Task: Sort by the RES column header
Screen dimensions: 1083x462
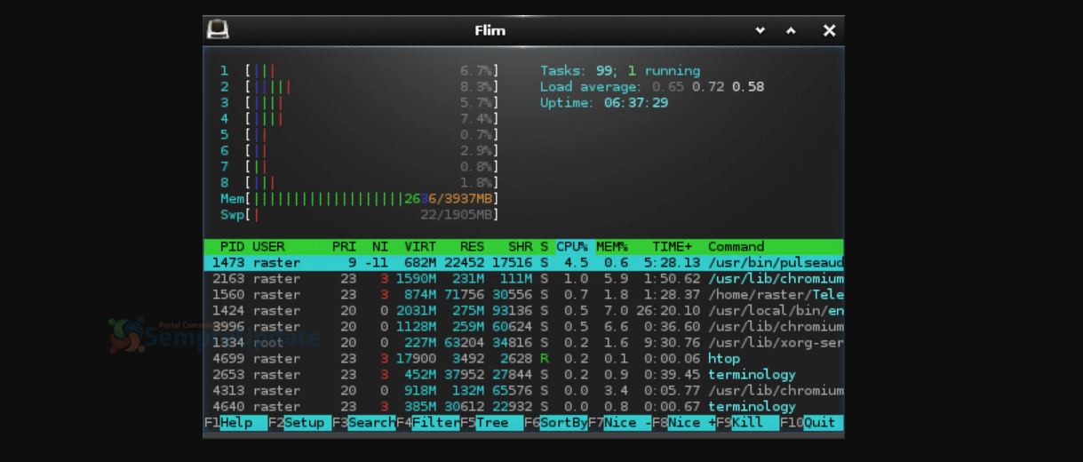Action: 472,246
